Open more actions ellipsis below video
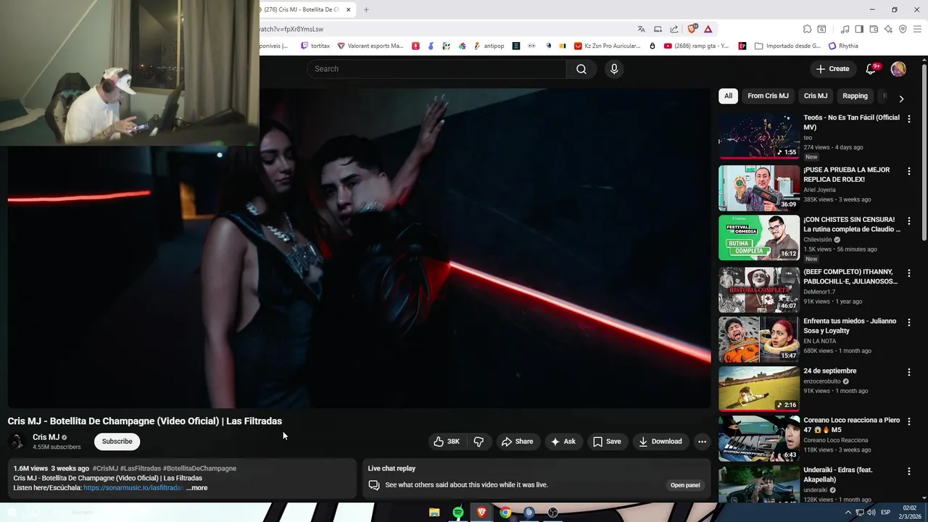The width and height of the screenshot is (928, 522). click(x=702, y=442)
